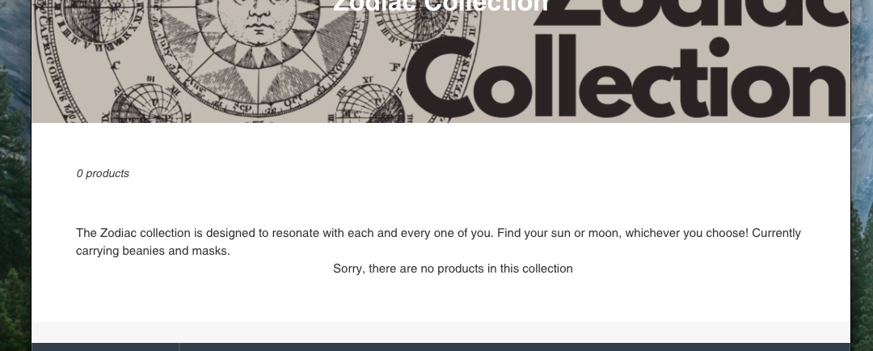
Task: Click the dark footer bar's wide right section
Action: coord(515,347)
